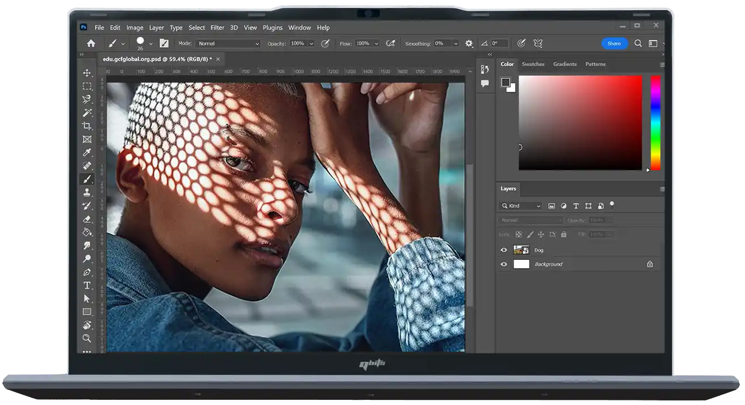Toggle the layer filter on/off switch
The image size is (745, 405).
tap(612, 204)
